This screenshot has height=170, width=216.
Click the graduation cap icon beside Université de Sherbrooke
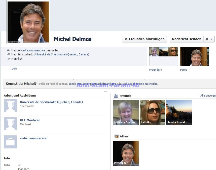point(10,106)
